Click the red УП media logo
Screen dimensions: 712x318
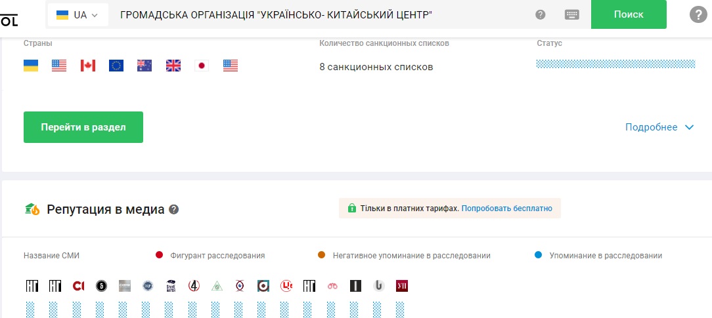click(x=402, y=286)
